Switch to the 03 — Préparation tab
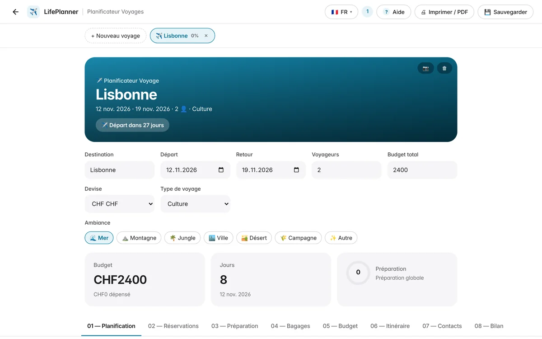 click(235, 326)
